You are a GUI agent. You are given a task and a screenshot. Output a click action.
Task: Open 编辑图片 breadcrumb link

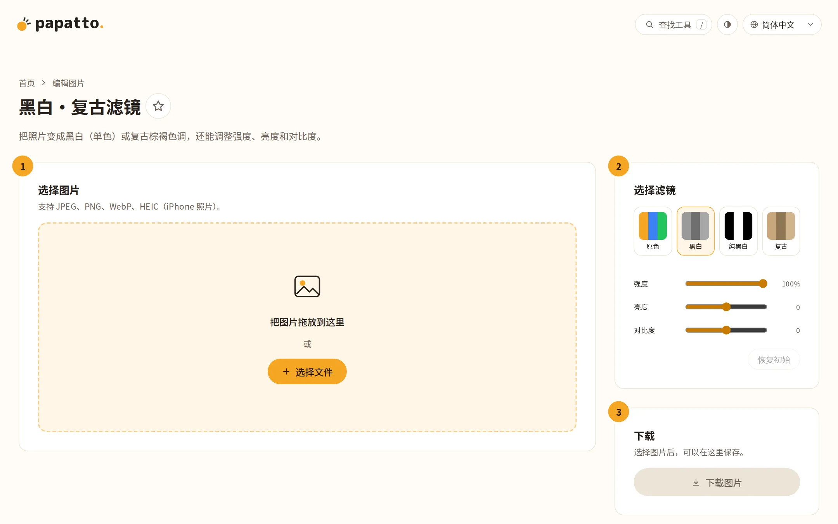pyautogui.click(x=68, y=83)
